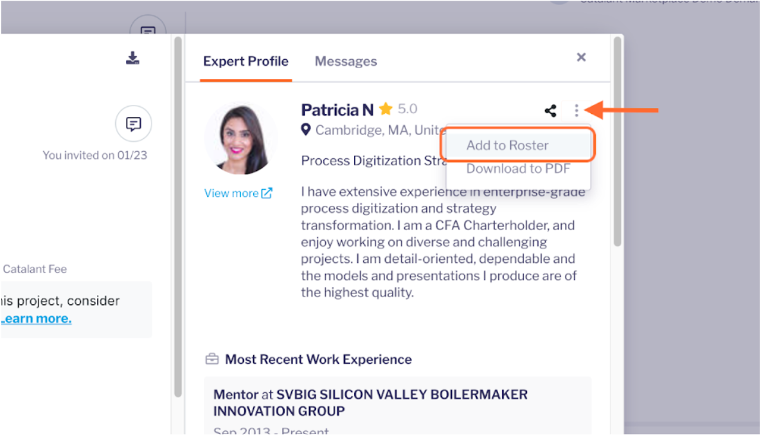Click the briefcase icon by Work Experience
This screenshot has width=761, height=436.
[x=212, y=359]
